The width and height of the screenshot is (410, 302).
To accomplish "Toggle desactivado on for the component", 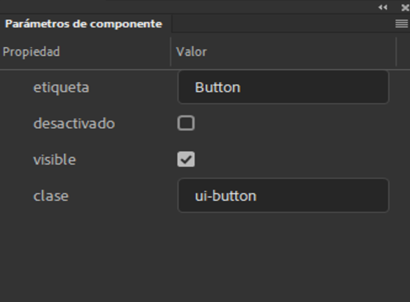I will [186, 123].
